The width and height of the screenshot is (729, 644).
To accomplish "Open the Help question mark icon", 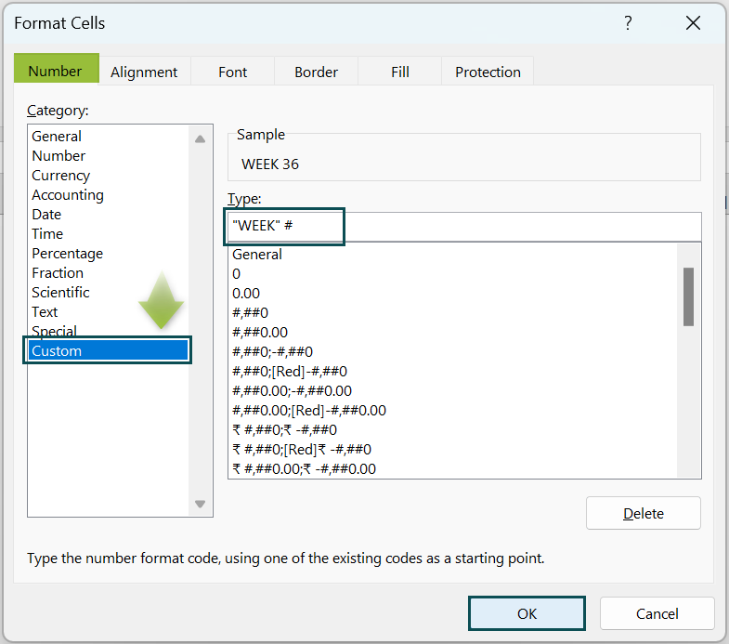I will pos(628,22).
